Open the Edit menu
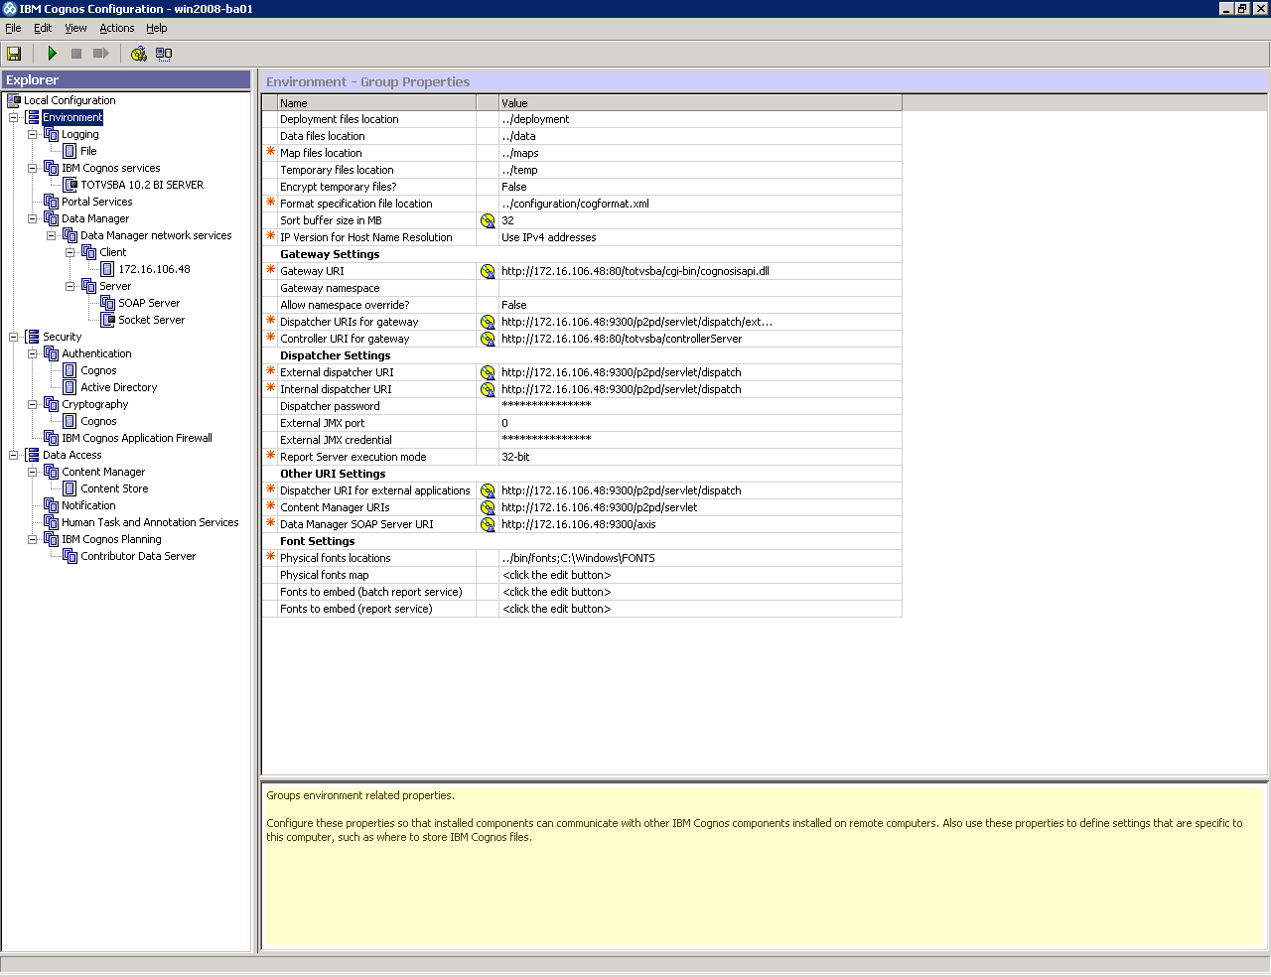The width and height of the screenshot is (1271, 977). (x=43, y=28)
